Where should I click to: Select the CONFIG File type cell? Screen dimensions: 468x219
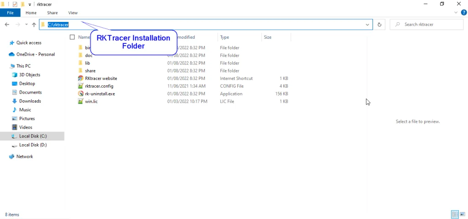coord(232,86)
